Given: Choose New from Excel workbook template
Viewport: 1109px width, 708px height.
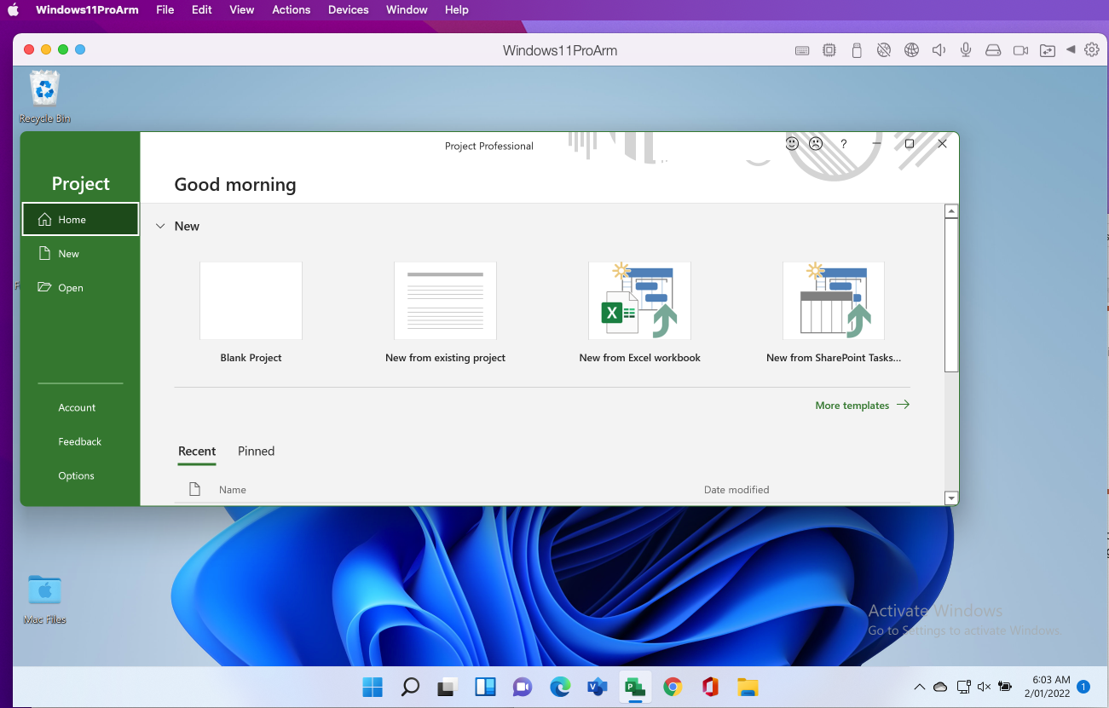Looking at the screenshot, I should click(x=639, y=313).
